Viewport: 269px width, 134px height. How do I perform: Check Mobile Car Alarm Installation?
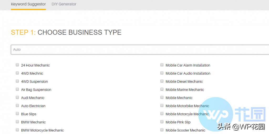pos(162,65)
